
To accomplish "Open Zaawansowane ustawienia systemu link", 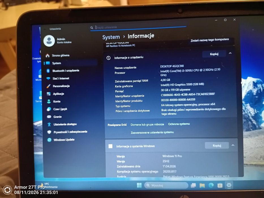I will tap(152, 132).
